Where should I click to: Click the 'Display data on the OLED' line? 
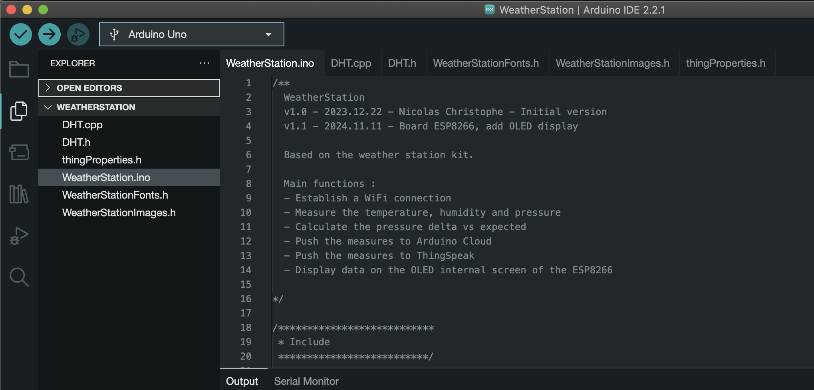(448, 270)
